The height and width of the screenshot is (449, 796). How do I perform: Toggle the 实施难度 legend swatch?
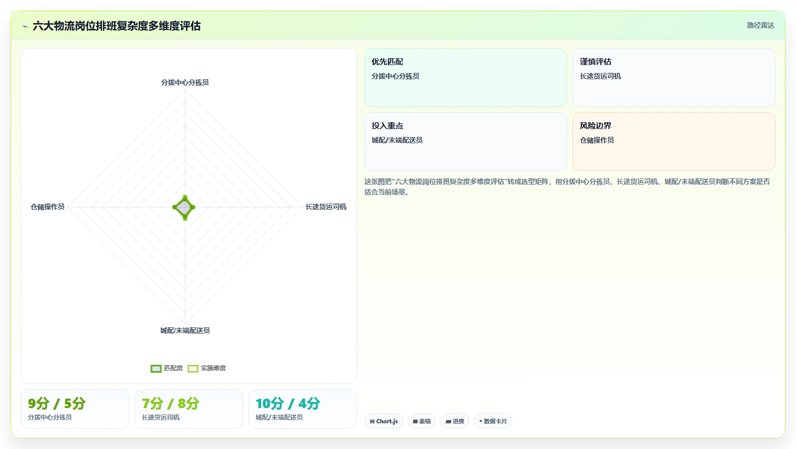pyautogui.click(x=193, y=368)
